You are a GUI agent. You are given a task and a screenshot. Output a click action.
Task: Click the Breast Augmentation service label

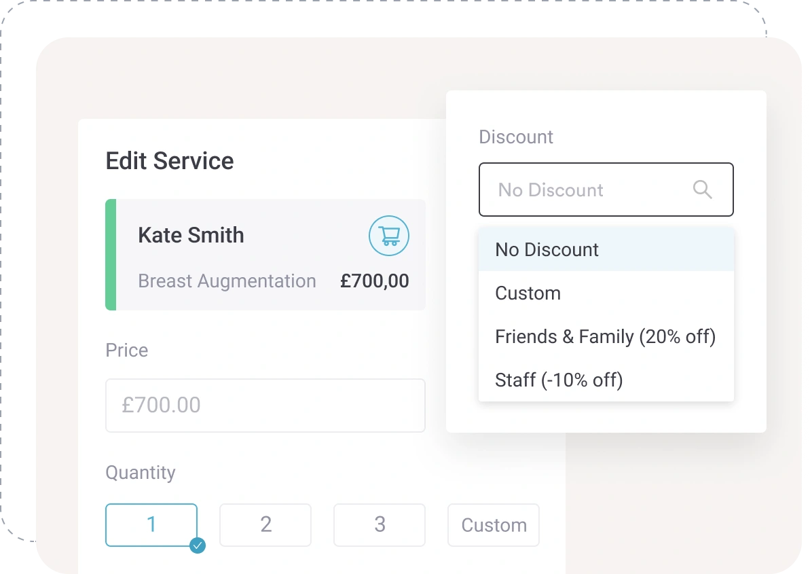pyautogui.click(x=227, y=281)
